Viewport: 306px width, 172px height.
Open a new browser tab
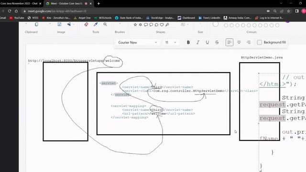coord(98,3)
